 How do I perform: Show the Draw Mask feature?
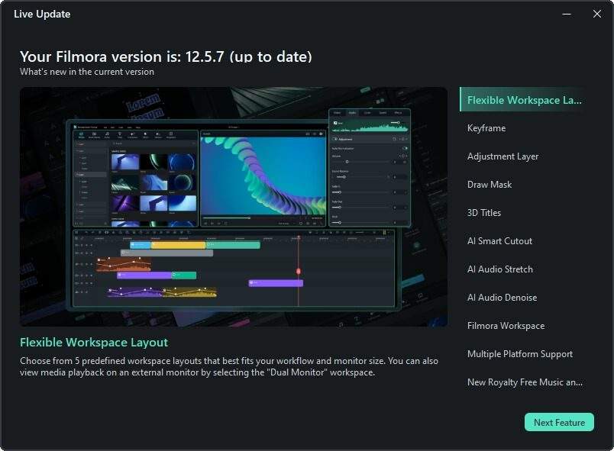coord(490,185)
